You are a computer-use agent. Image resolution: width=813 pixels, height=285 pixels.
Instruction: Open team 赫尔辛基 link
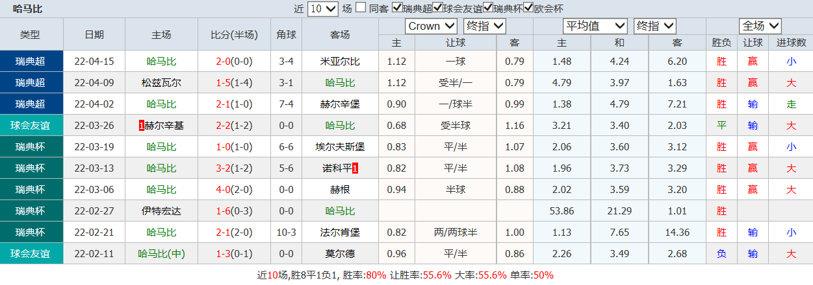(164, 126)
